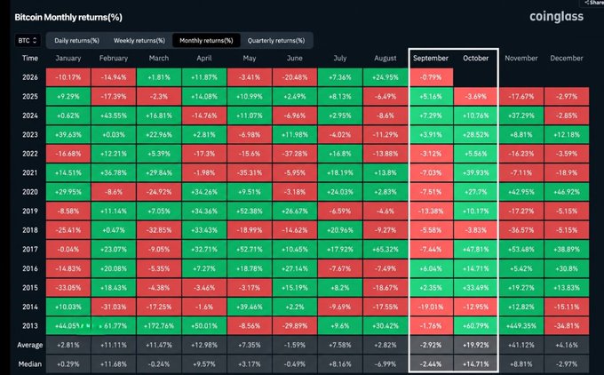
Task: Switch to Weekly returns(%) tab
Action: [139, 41]
